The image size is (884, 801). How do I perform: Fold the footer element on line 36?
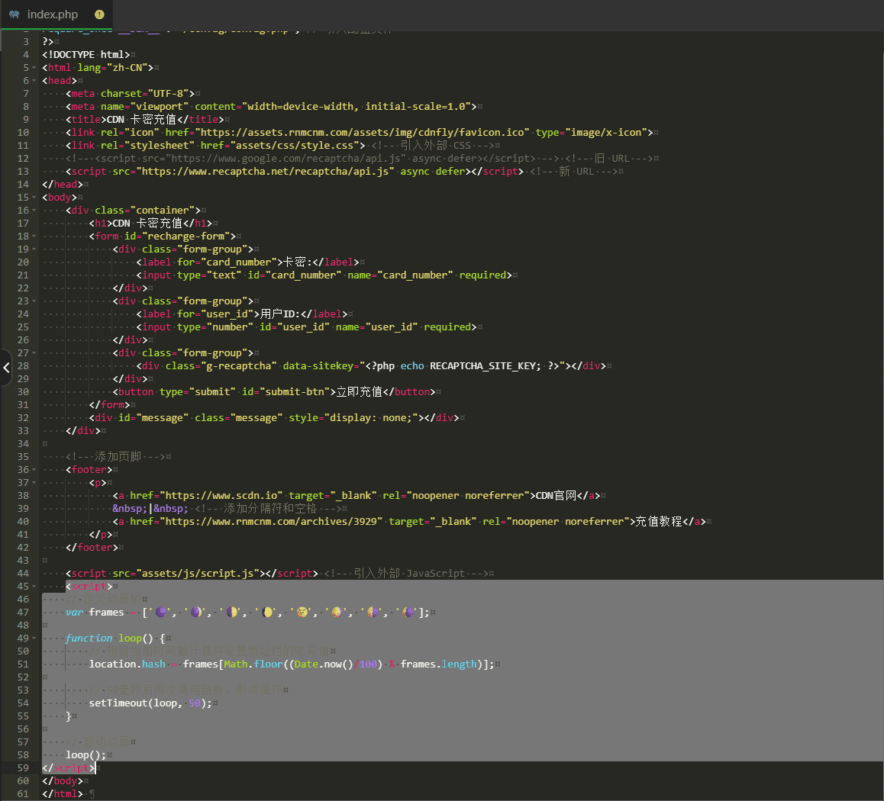34,469
